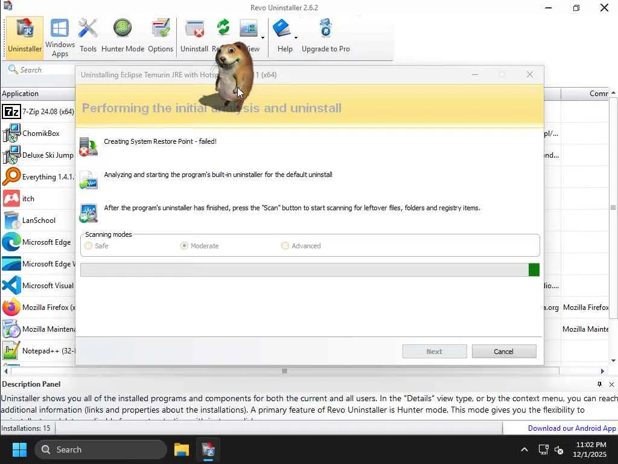Expand the Help dropdown arrow
Image resolution: width=618 pixels, height=464 pixels.
tap(296, 38)
